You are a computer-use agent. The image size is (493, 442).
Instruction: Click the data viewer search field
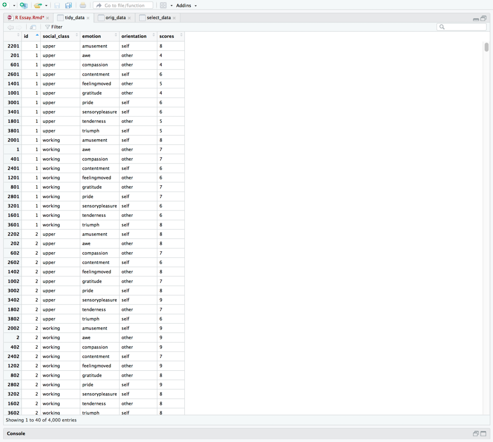[461, 27]
